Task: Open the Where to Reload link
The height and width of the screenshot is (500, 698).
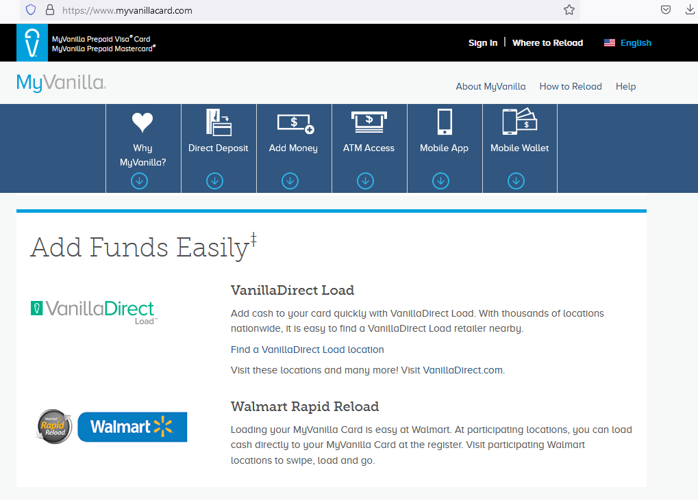Action: pyautogui.click(x=547, y=42)
